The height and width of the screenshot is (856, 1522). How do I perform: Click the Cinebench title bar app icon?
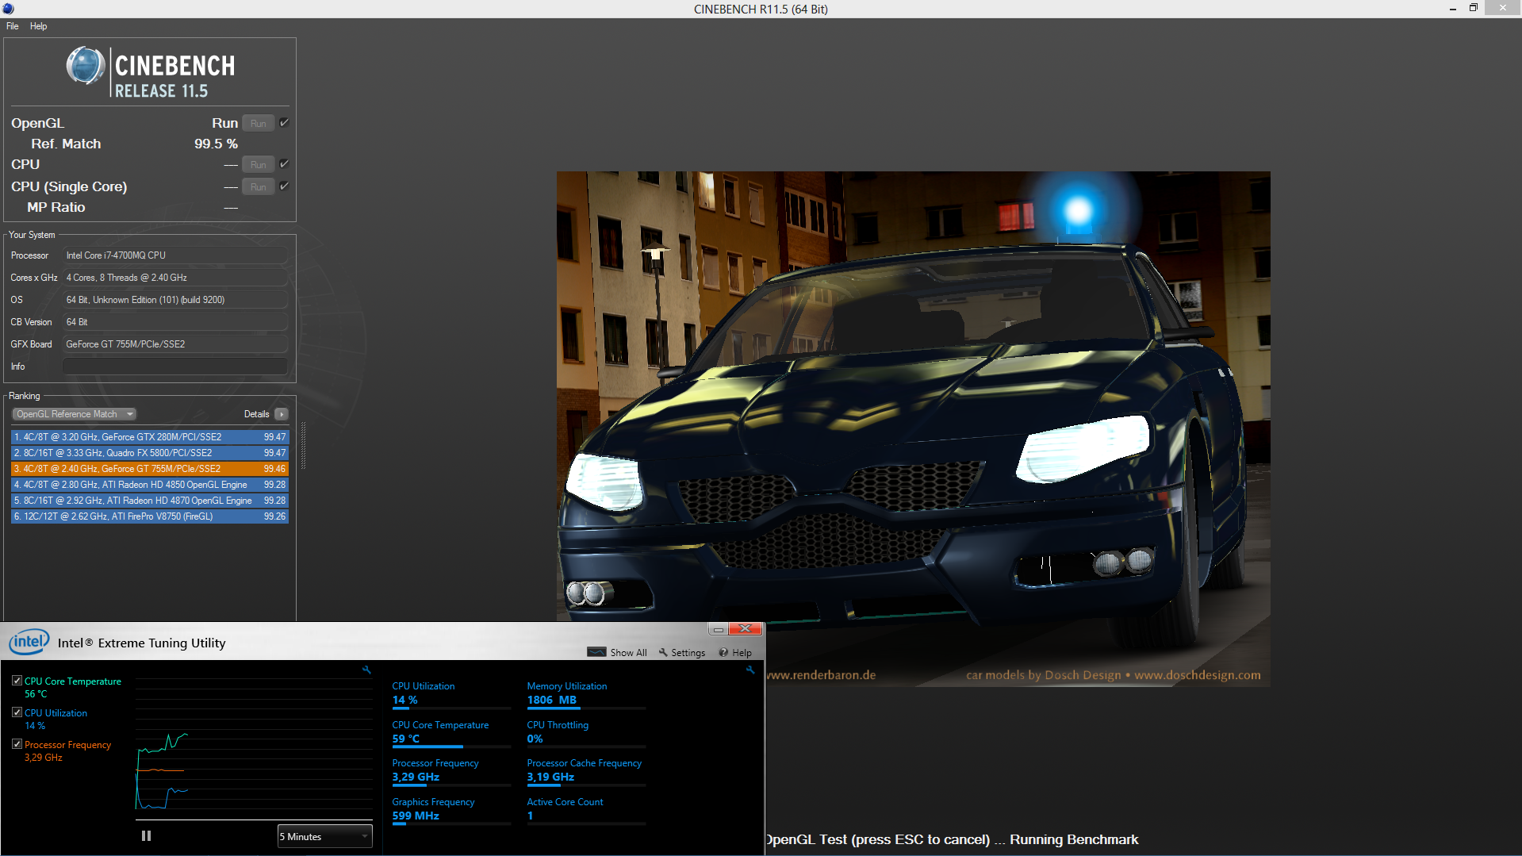click(x=8, y=9)
